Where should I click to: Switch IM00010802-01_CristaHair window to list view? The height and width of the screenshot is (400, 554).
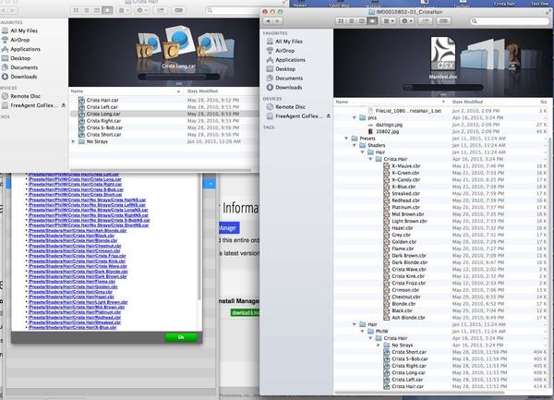pos(352,21)
